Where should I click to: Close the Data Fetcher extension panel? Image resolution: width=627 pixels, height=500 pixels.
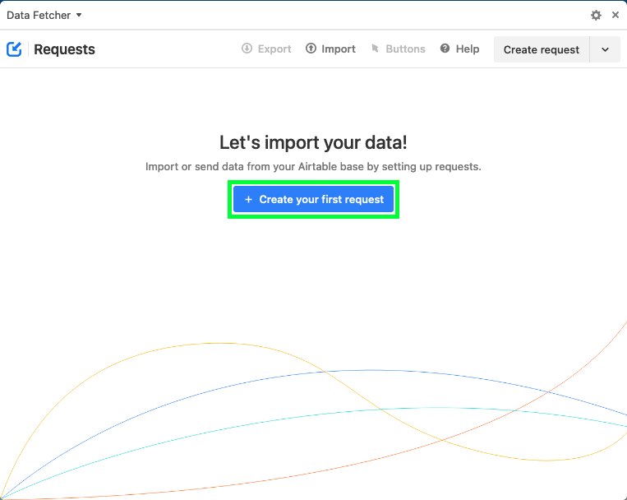tap(615, 15)
